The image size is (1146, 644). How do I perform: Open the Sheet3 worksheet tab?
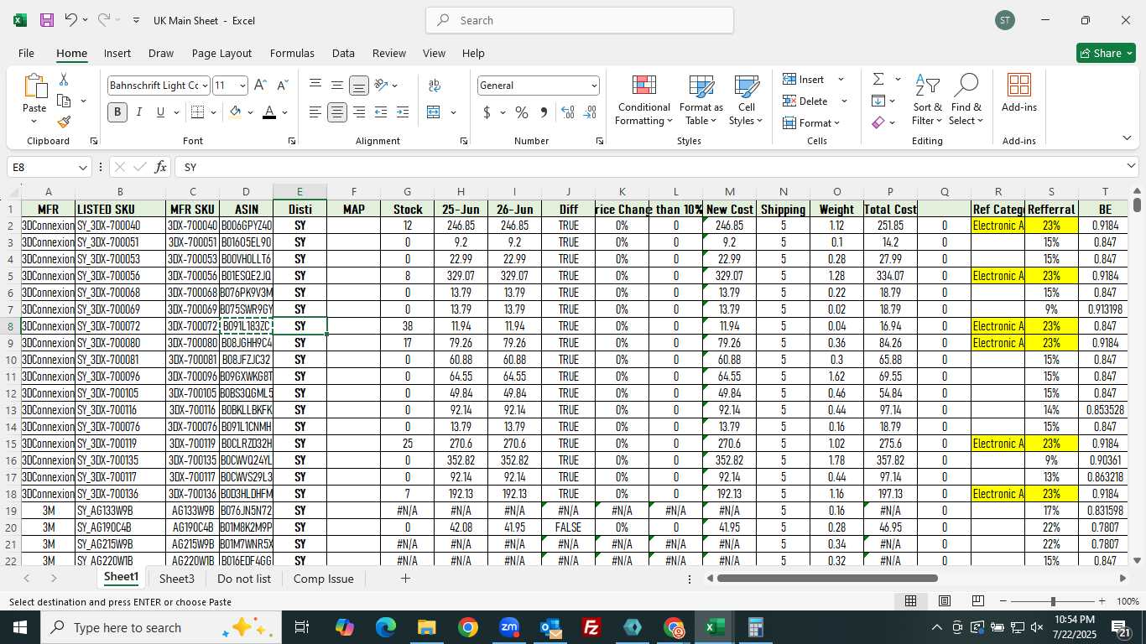point(177,579)
